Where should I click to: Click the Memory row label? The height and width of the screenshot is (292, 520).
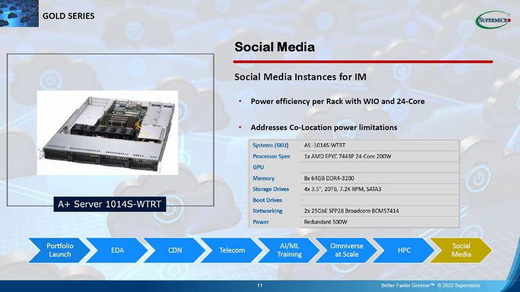(264, 178)
